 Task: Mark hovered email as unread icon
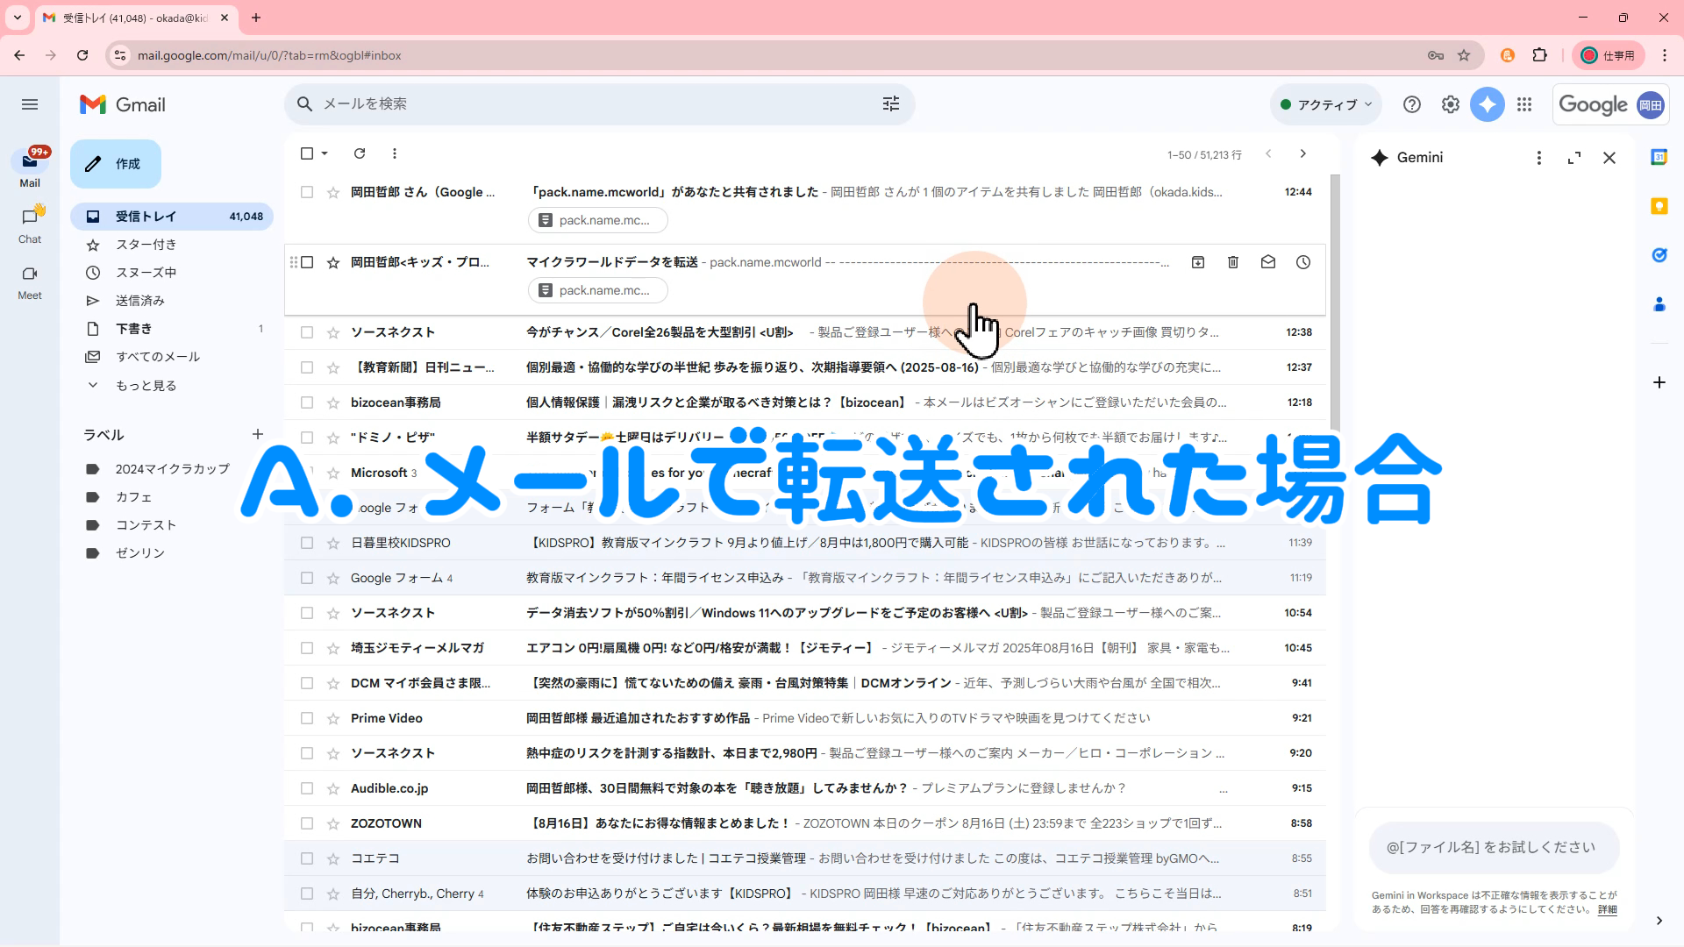point(1268,262)
